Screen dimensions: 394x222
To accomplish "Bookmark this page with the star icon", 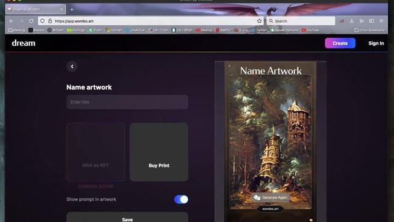I will [x=259, y=21].
